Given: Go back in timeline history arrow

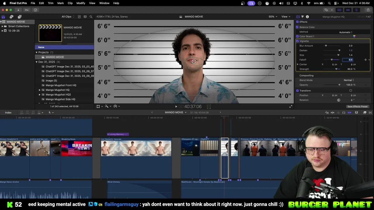Looking at the screenshot, I should [152, 112].
